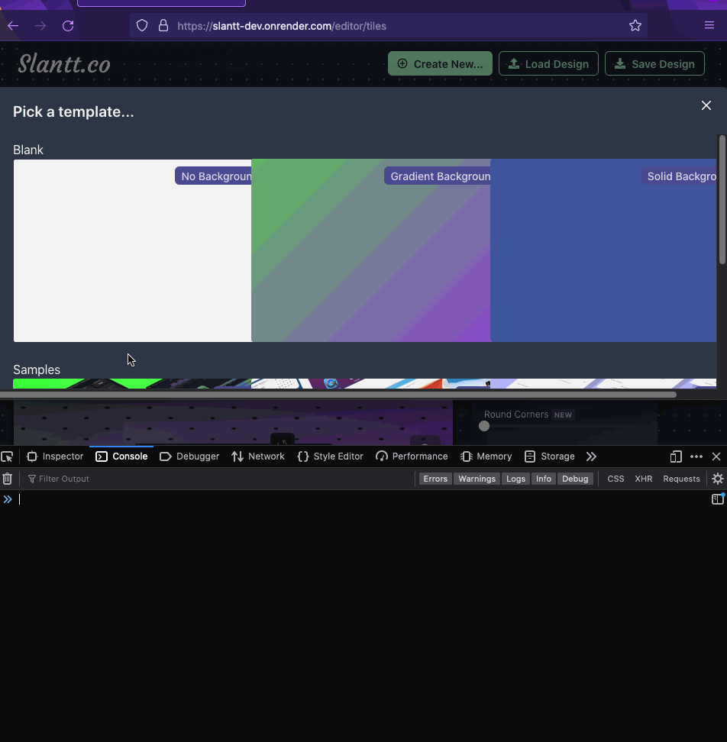Image resolution: width=727 pixels, height=742 pixels.
Task: Activate the element picker tool
Action: (x=7, y=456)
